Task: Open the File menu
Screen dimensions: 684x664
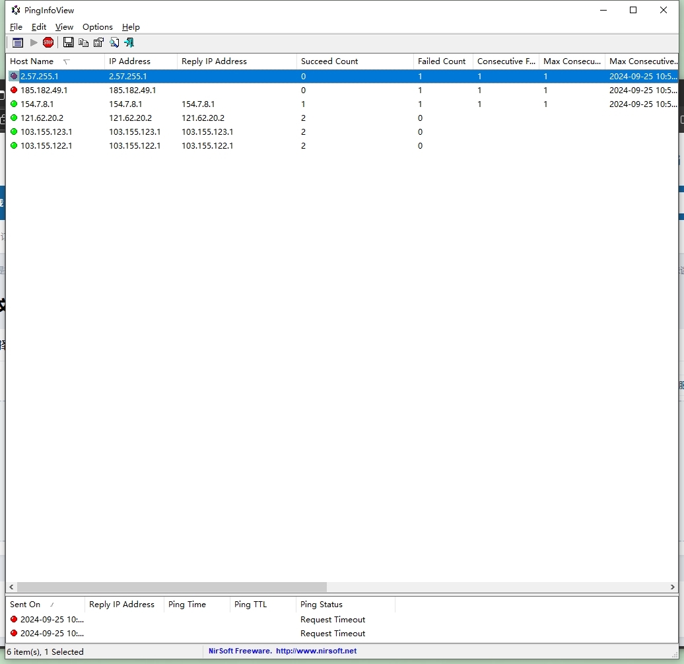Action: (16, 27)
